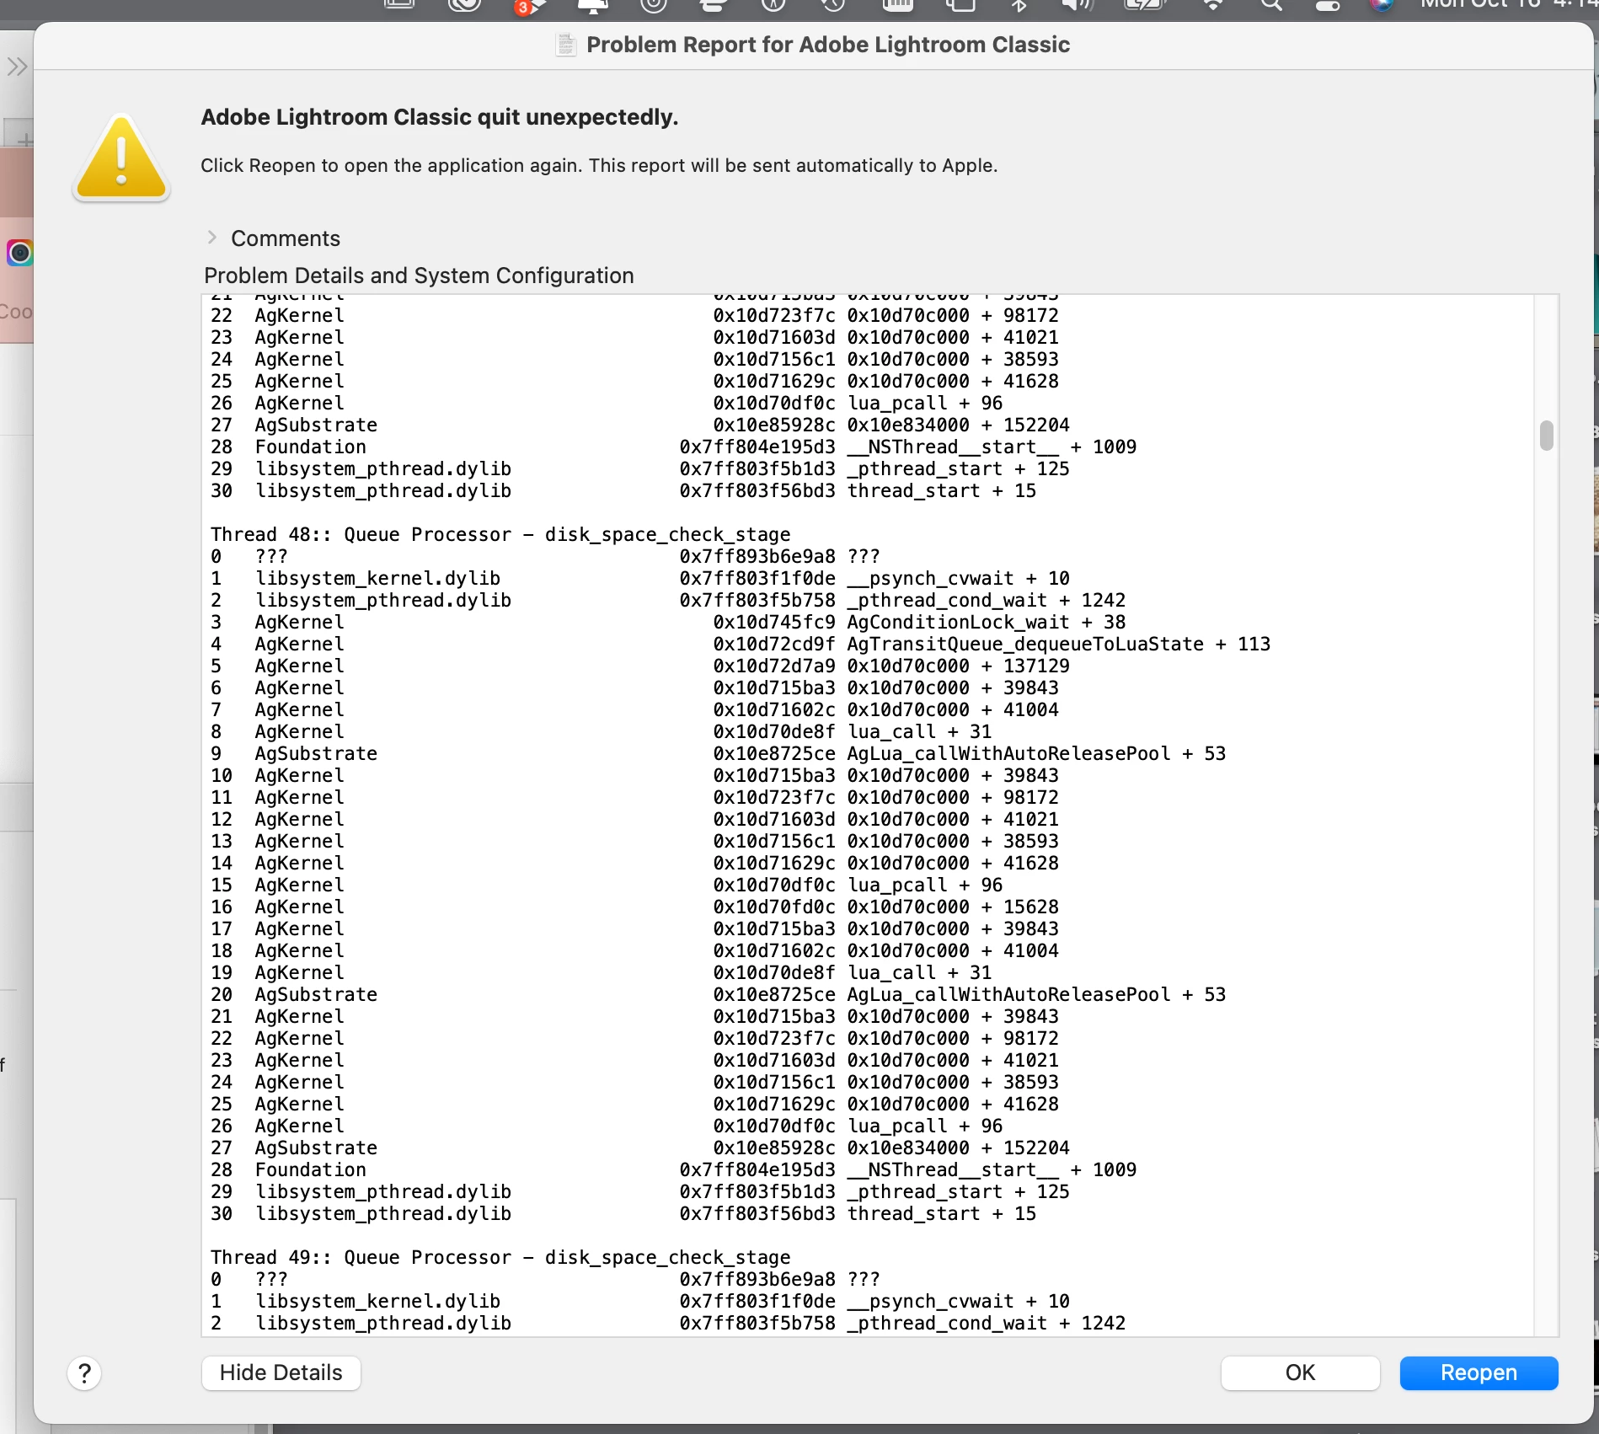The height and width of the screenshot is (1434, 1599).
Task: Click row 20 AgSubstrate AgLua_callWithAutoReleasePool line
Action: [x=718, y=994]
